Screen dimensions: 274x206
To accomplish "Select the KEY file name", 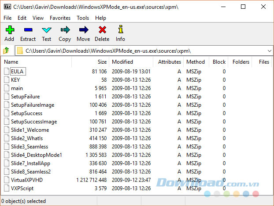I will tap(15, 80).
